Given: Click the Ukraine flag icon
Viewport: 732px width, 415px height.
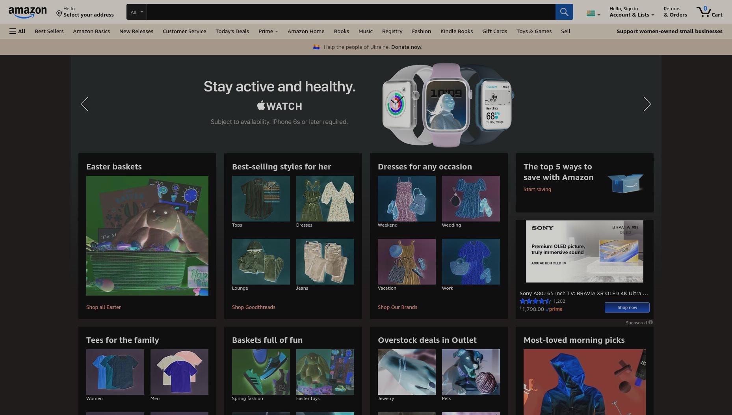Looking at the screenshot, I should pyautogui.click(x=316, y=47).
